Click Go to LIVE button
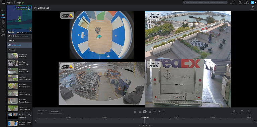Screen dimensions: 257x127 click(x=56, y=112)
